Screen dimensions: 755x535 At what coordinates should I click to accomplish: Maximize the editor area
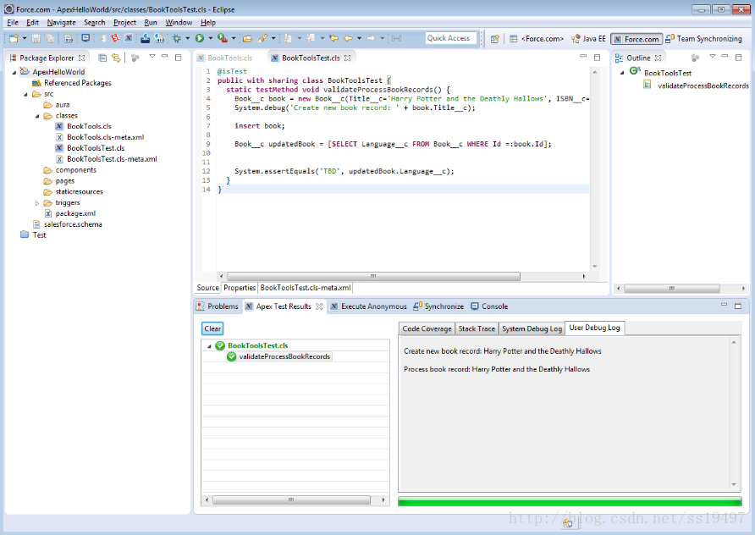597,57
